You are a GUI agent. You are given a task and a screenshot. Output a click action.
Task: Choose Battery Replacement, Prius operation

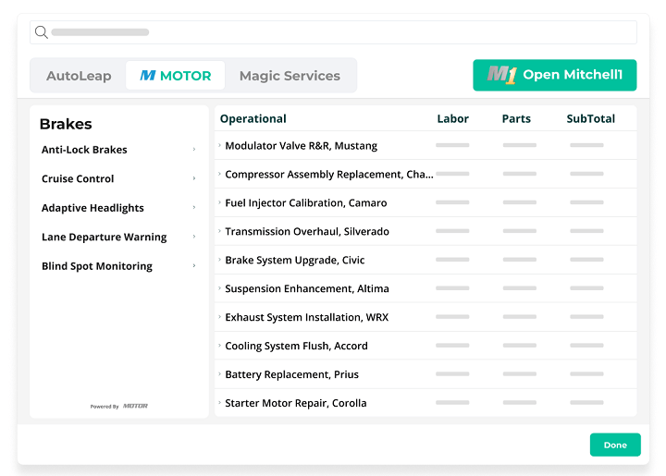[291, 374]
